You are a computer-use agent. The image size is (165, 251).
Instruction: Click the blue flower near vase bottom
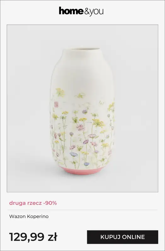[x=74, y=154]
